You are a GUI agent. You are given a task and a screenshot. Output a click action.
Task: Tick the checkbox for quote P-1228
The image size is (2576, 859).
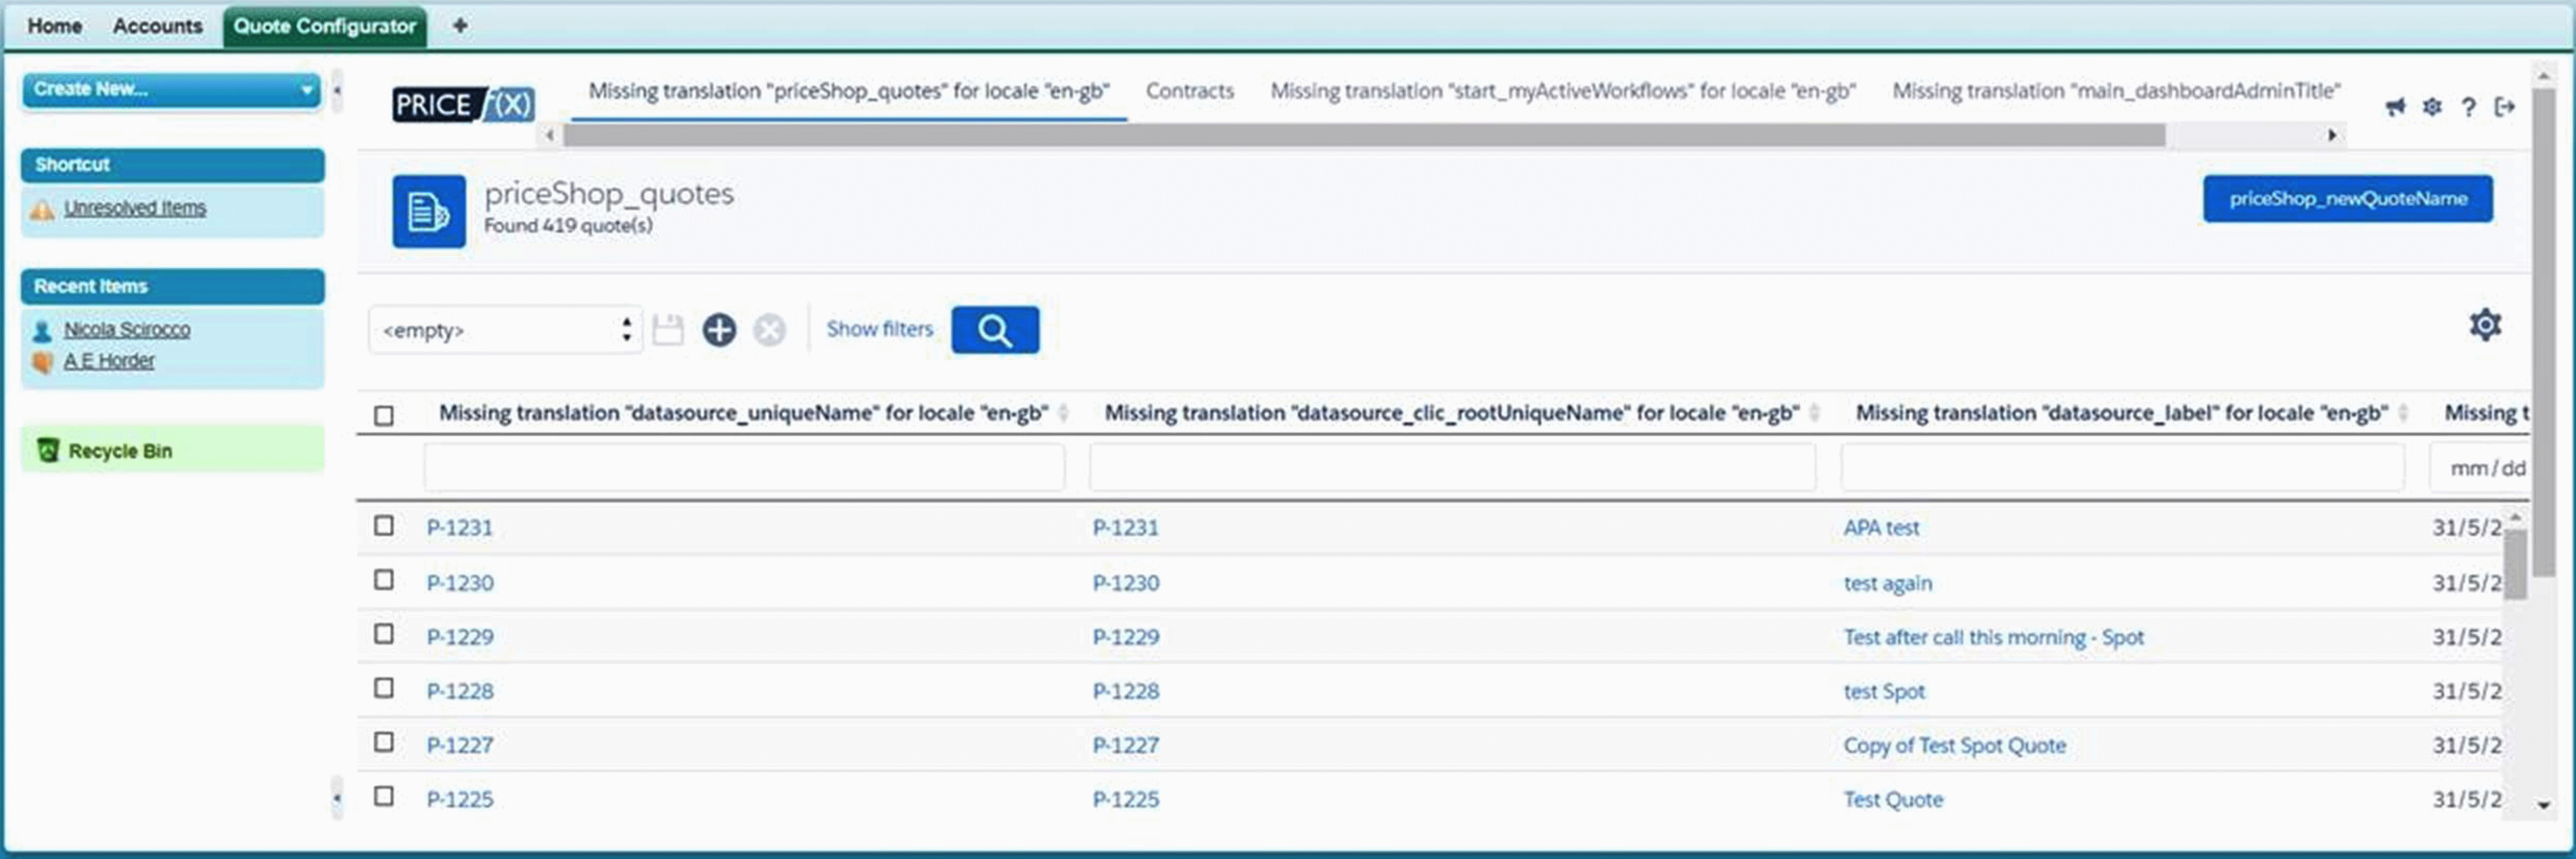pos(384,688)
